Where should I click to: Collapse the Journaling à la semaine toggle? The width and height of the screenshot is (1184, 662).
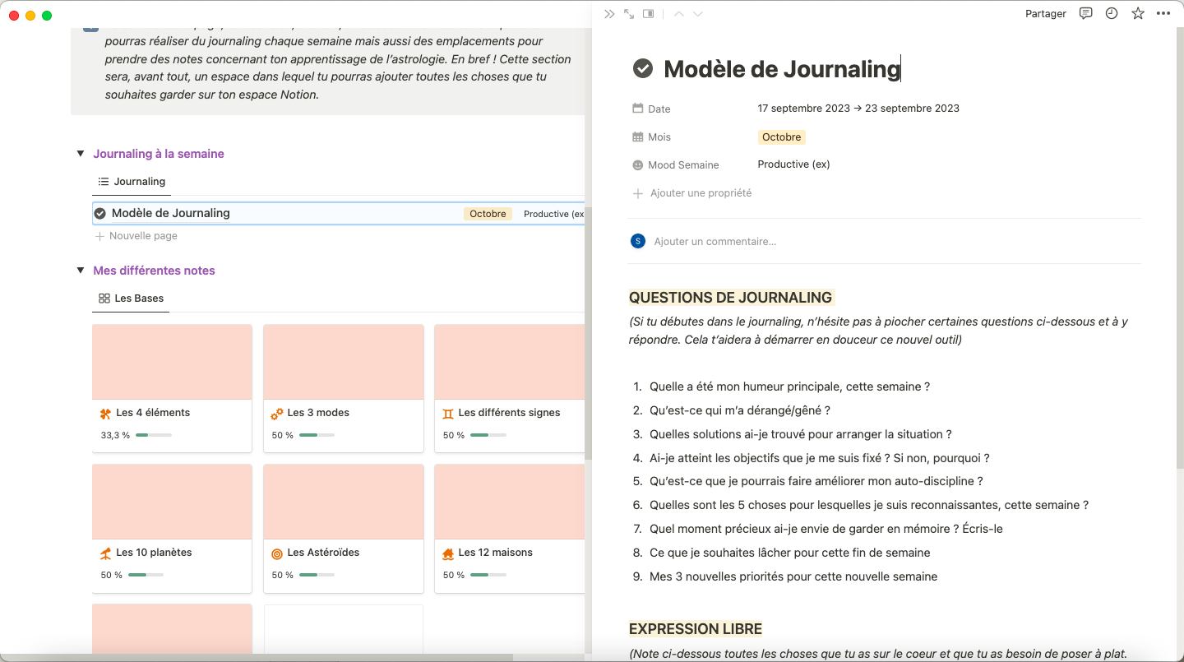coord(81,154)
